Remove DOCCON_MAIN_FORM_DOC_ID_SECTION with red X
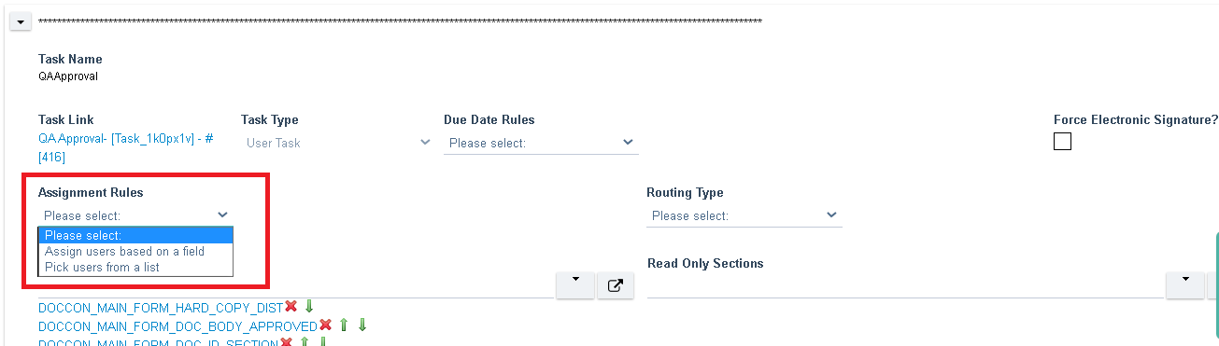The height and width of the screenshot is (346, 1219). click(286, 343)
